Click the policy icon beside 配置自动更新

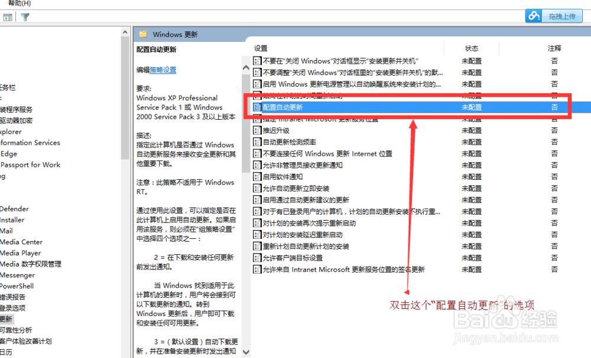257,107
